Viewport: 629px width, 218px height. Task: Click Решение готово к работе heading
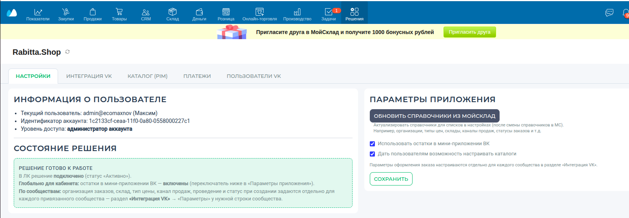tap(56, 168)
